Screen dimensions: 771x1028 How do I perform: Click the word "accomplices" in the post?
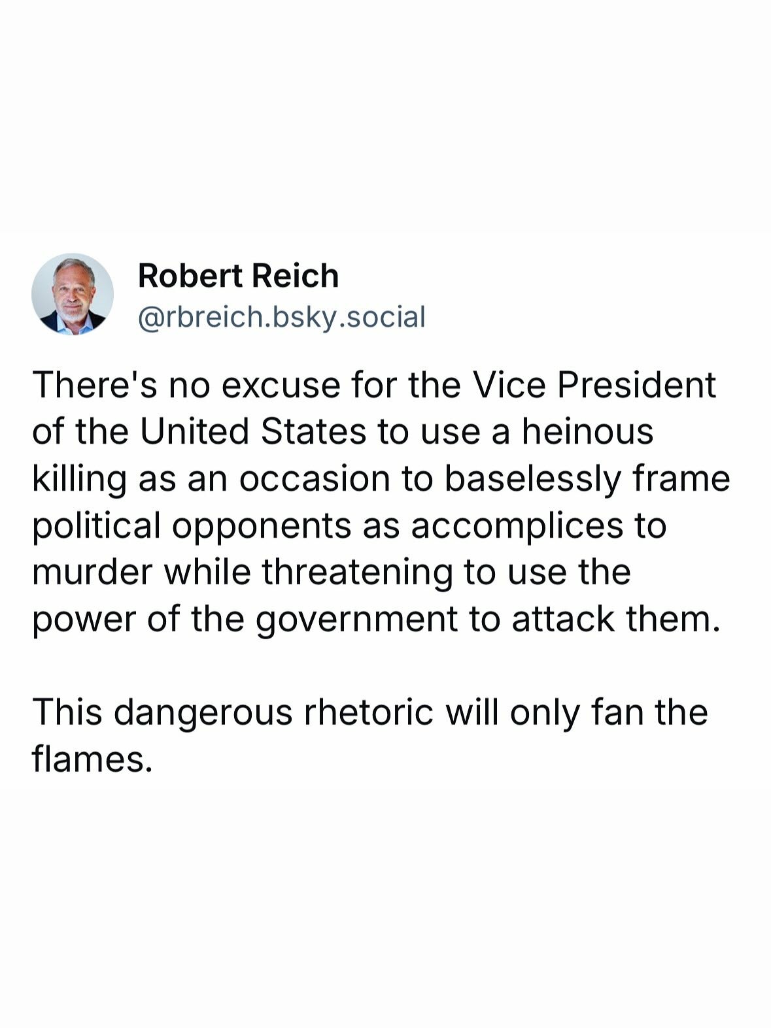click(x=517, y=525)
